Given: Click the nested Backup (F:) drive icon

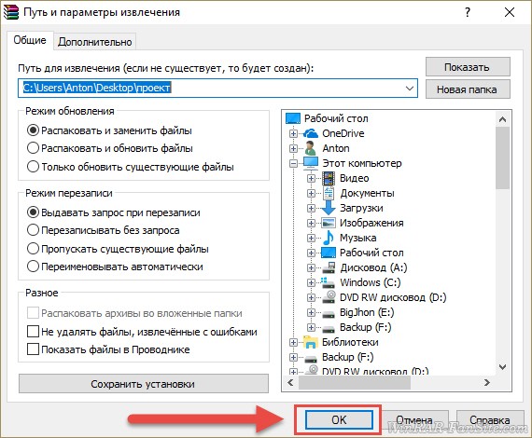Looking at the screenshot, I should click(x=329, y=329).
